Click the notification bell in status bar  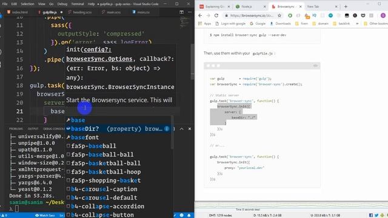point(189,216)
